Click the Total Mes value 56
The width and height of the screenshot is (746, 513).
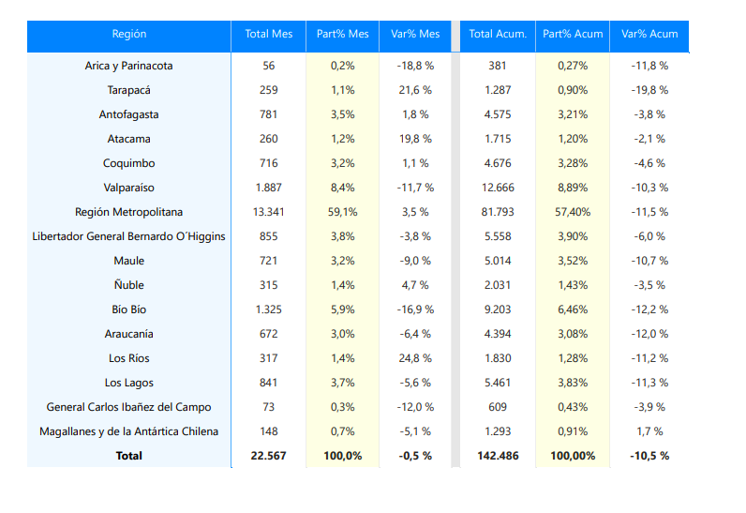point(269,66)
